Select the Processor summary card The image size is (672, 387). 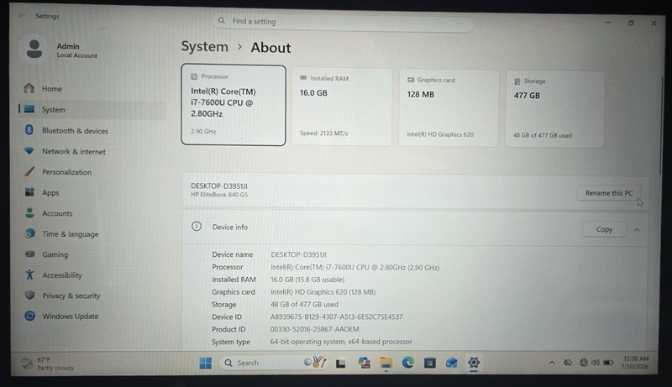[x=234, y=105]
